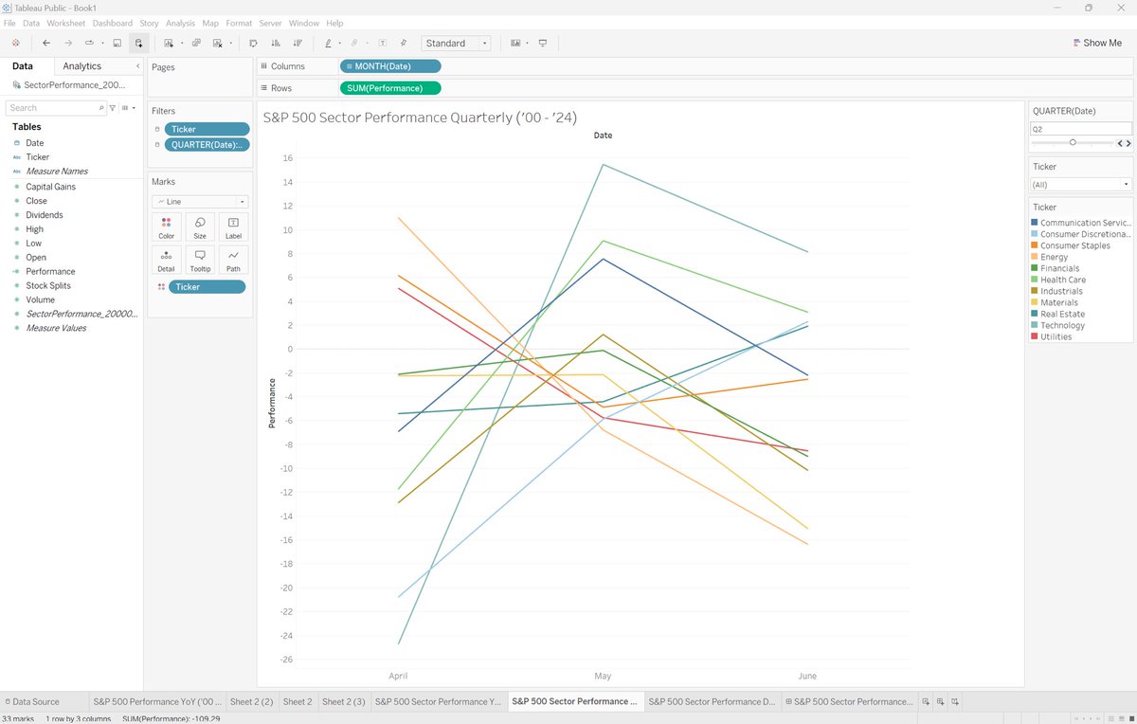Image resolution: width=1137 pixels, height=724 pixels.
Task: Open the Clear Sheet dropdown arrow
Action: [230, 43]
